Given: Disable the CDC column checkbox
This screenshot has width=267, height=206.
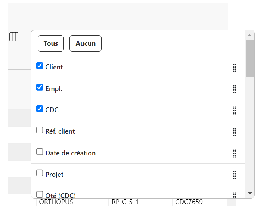Looking at the screenshot, I should [x=40, y=109].
